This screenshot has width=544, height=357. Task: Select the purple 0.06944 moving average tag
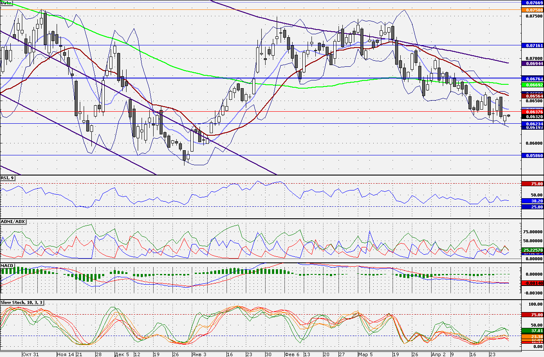[x=532, y=63]
